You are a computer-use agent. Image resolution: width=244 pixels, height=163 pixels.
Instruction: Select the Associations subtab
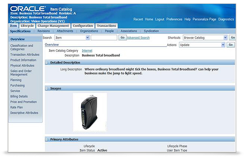(x=129, y=31)
